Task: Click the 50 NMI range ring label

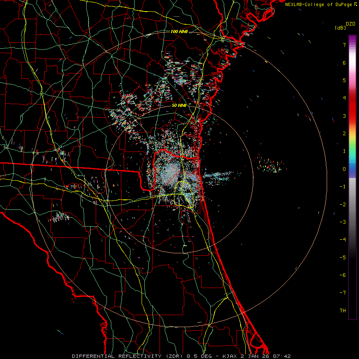Action: coord(179,105)
